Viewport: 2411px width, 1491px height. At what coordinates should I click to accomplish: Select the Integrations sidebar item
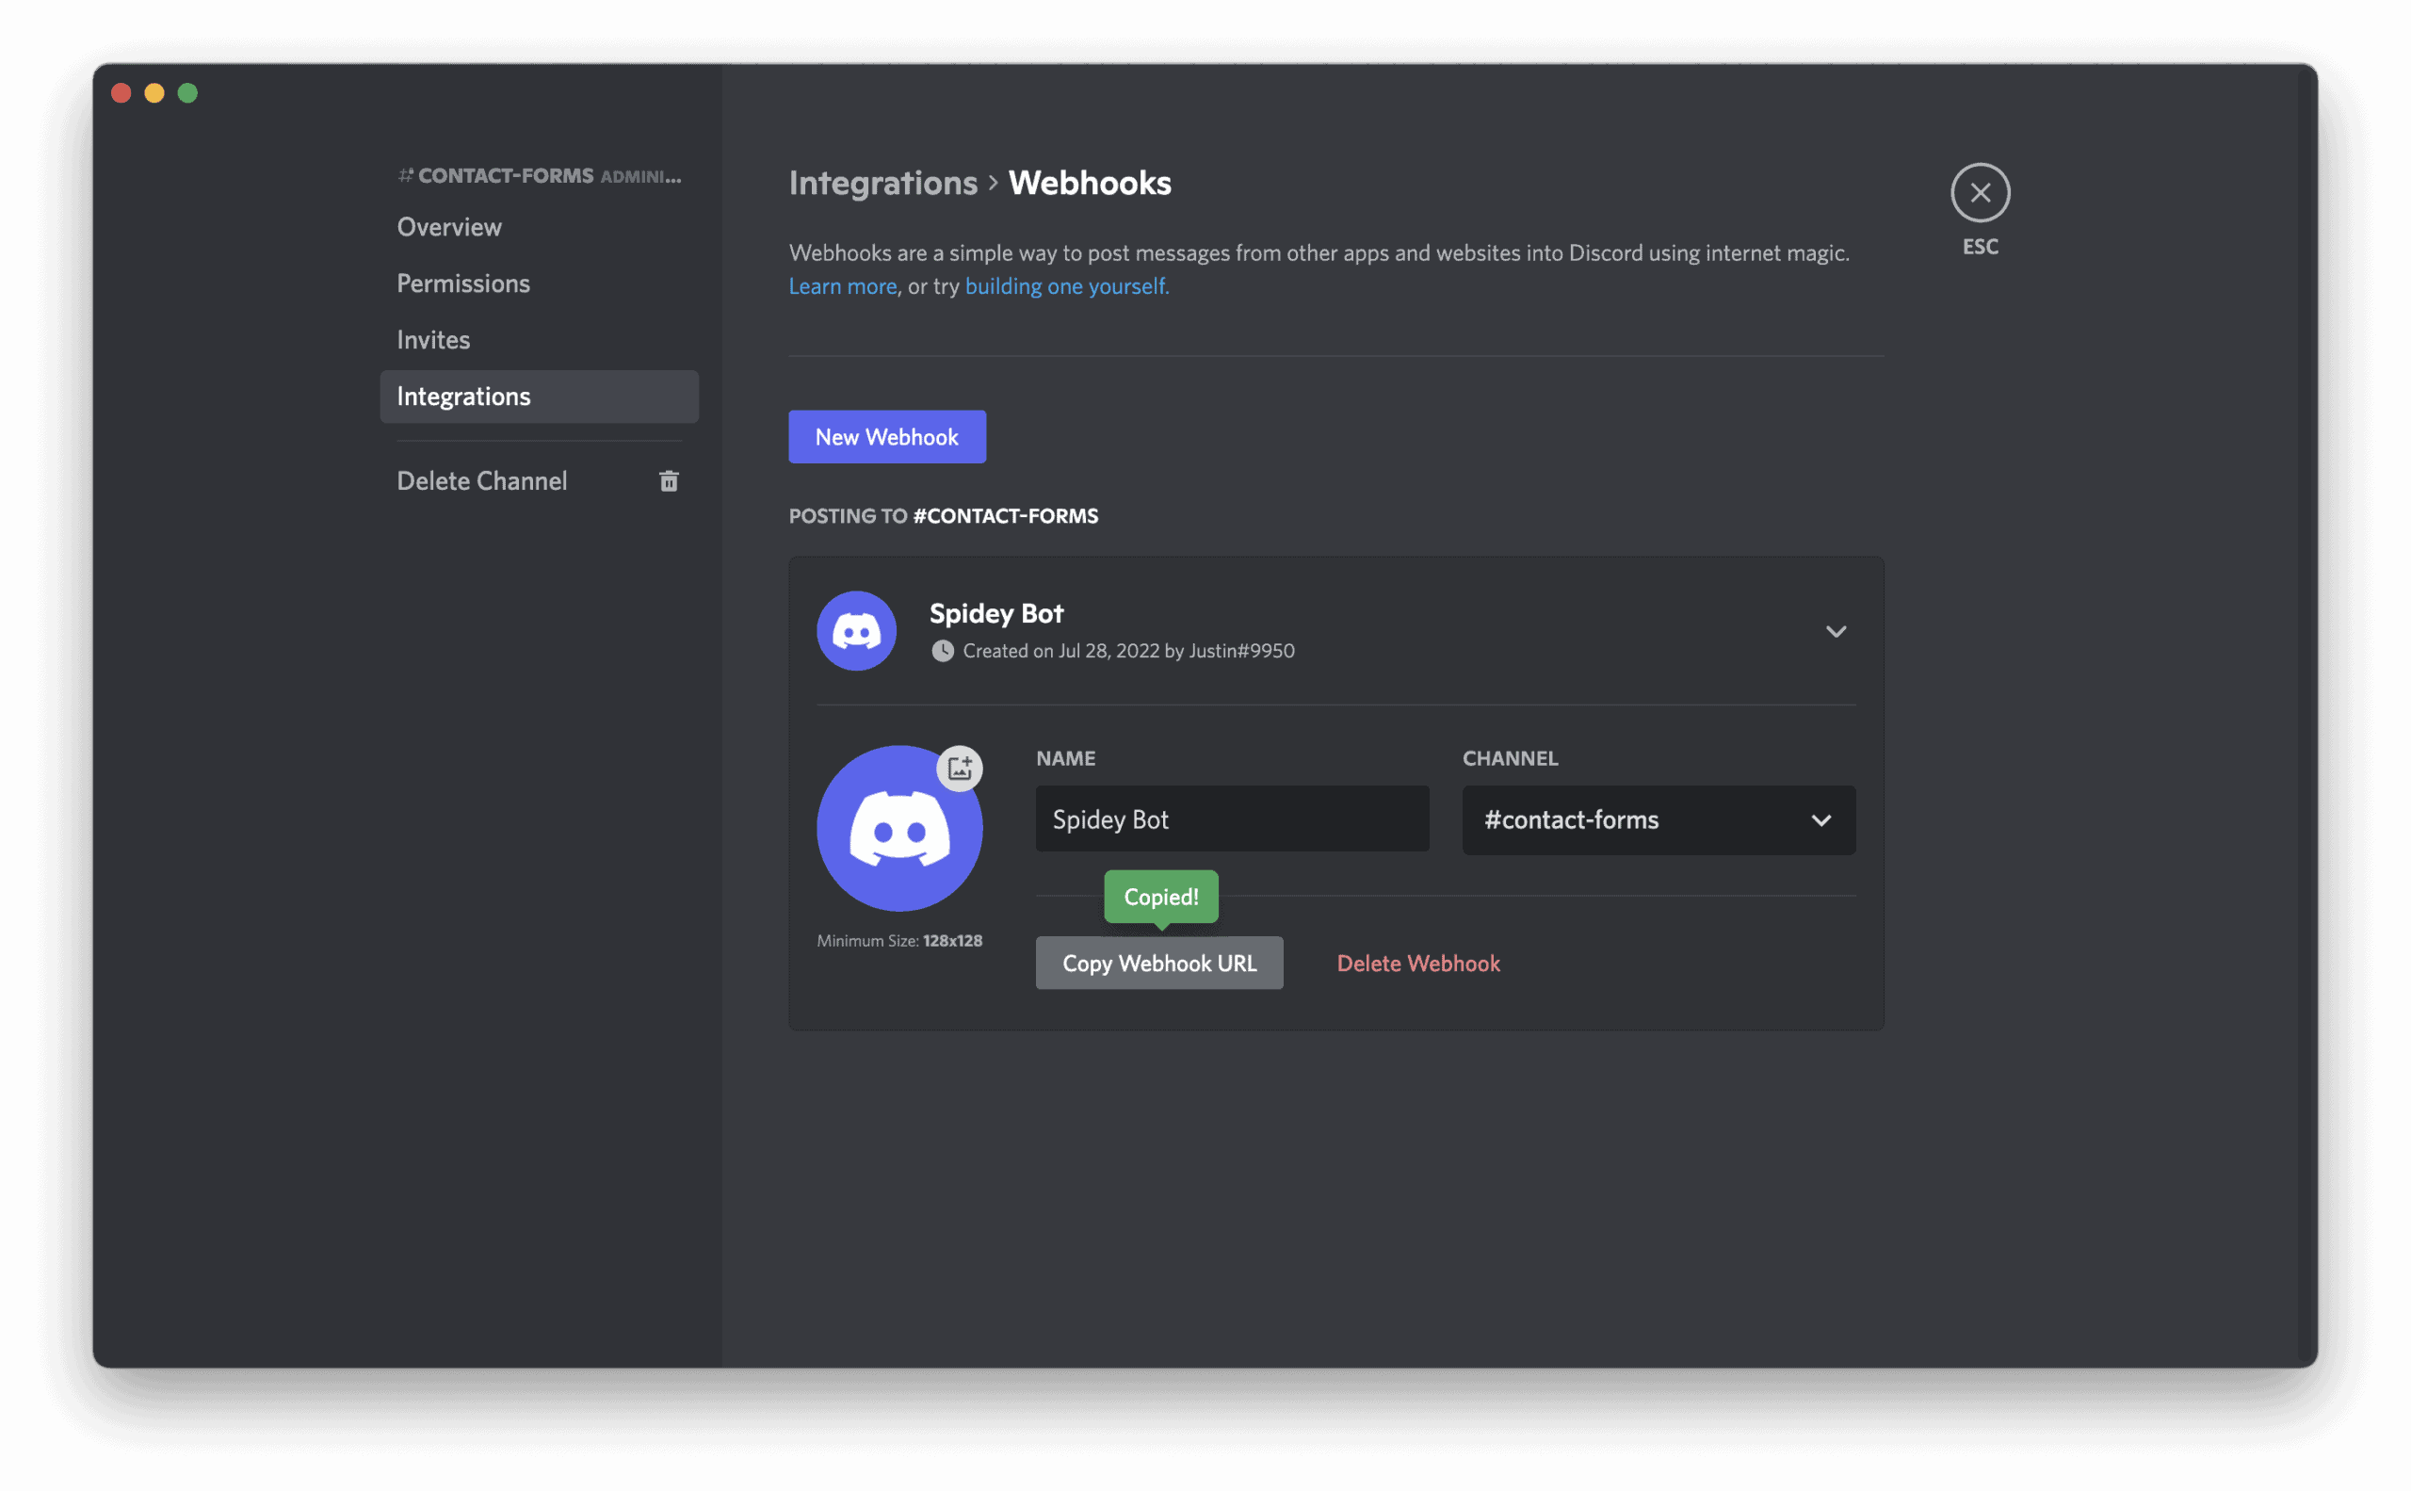[539, 397]
